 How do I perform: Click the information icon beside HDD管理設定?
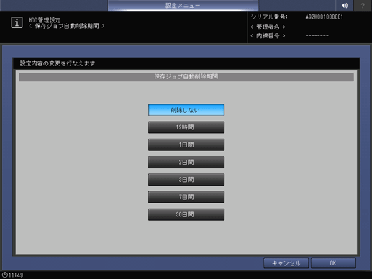click(x=17, y=22)
